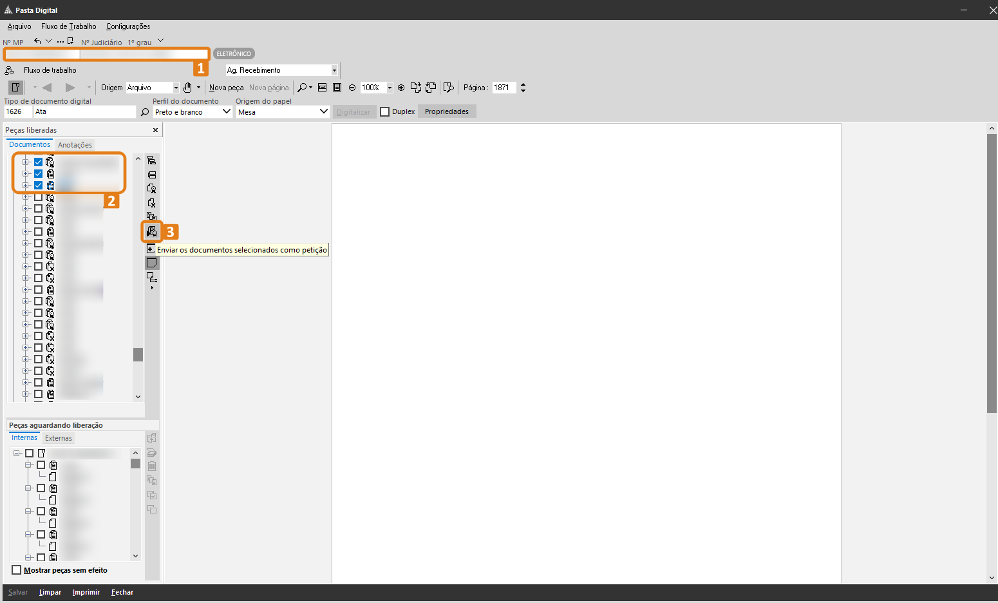998x603 pixels.
Task: Open the hand tool dropdown arrow
Action: tap(198, 88)
